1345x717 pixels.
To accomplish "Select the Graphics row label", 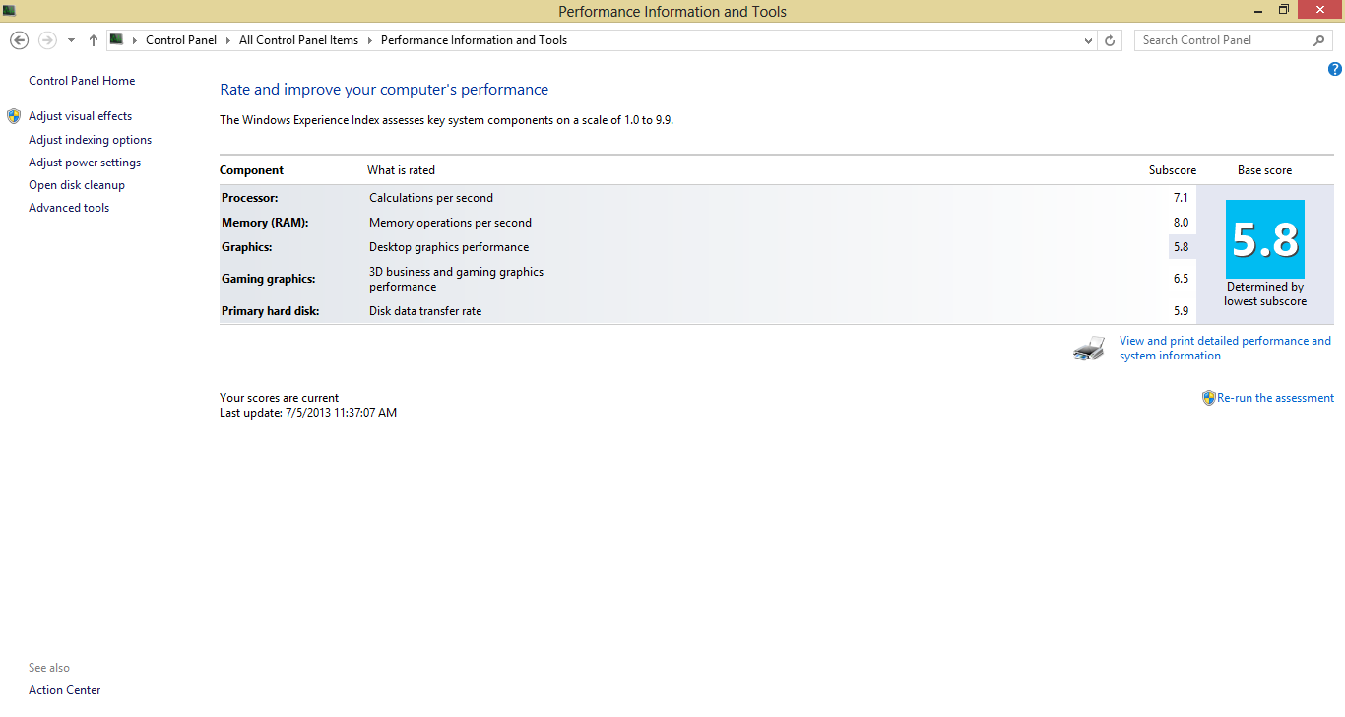I will click(x=247, y=247).
